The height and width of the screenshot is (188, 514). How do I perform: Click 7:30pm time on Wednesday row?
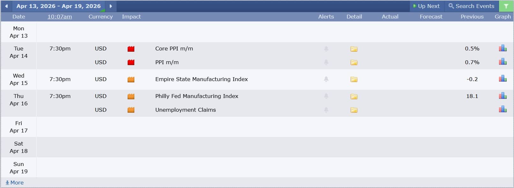coord(60,79)
